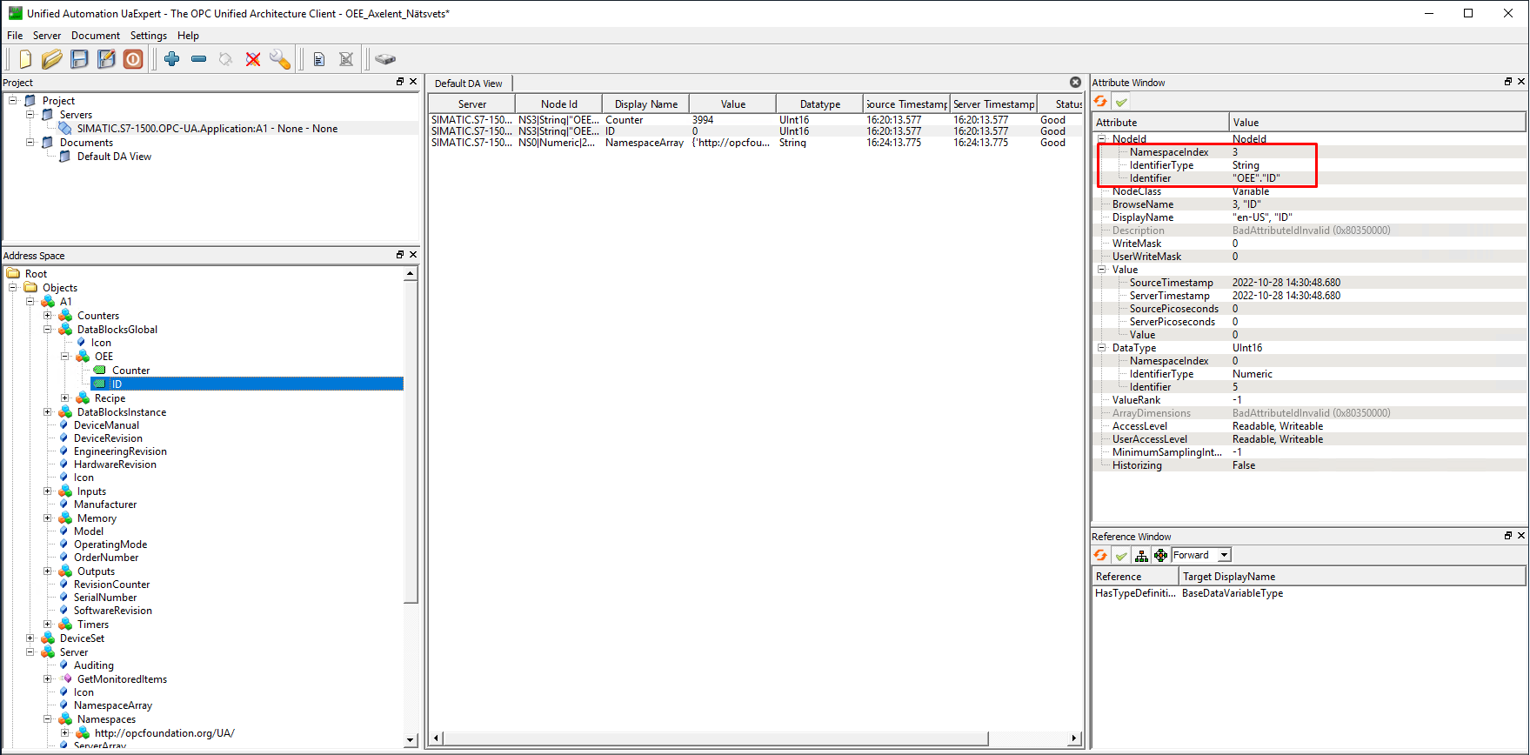Refresh the Attribute Window with orange arrows
This screenshot has width=1530, height=755.
(1101, 102)
